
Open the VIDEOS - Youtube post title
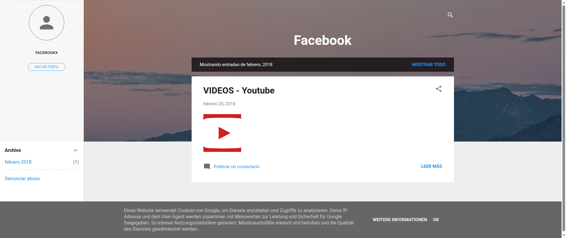pos(239,91)
